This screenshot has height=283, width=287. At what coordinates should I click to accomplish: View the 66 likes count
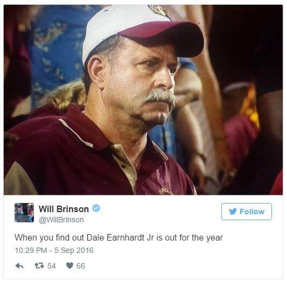81,266
